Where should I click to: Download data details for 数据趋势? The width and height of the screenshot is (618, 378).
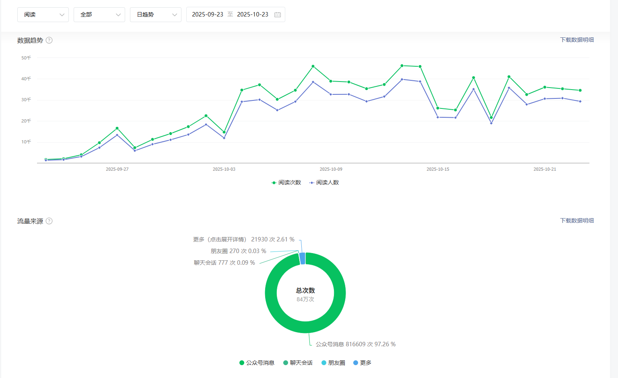[x=577, y=40]
